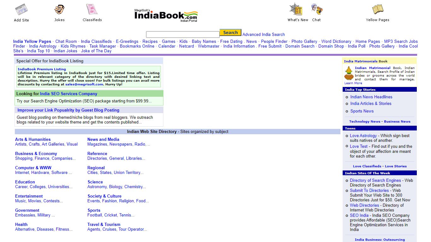Click sales@megrisoft.com email link
Screen dimensions: 431x242
[x=84, y=84]
